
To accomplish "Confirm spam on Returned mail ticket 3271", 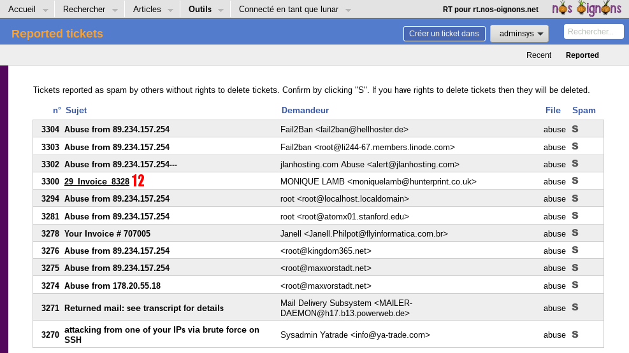I will point(575,307).
